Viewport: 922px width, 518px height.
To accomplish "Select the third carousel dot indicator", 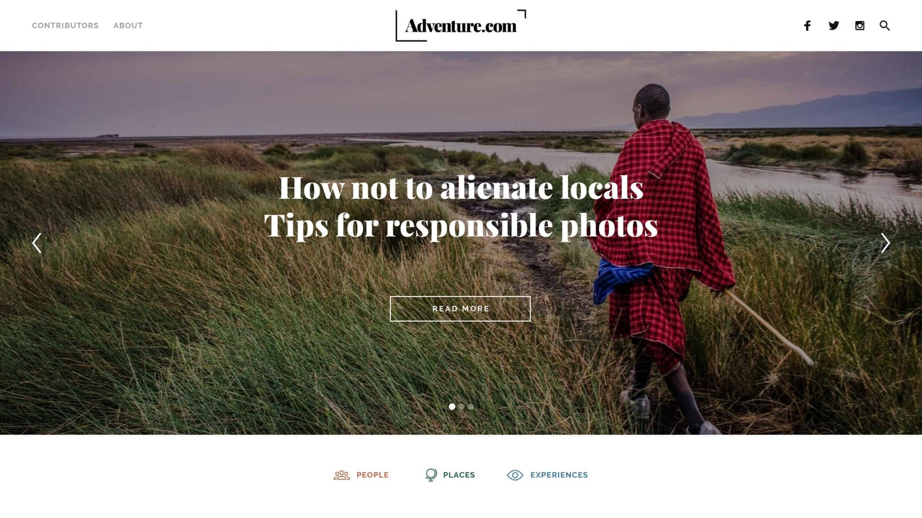I will (x=471, y=407).
